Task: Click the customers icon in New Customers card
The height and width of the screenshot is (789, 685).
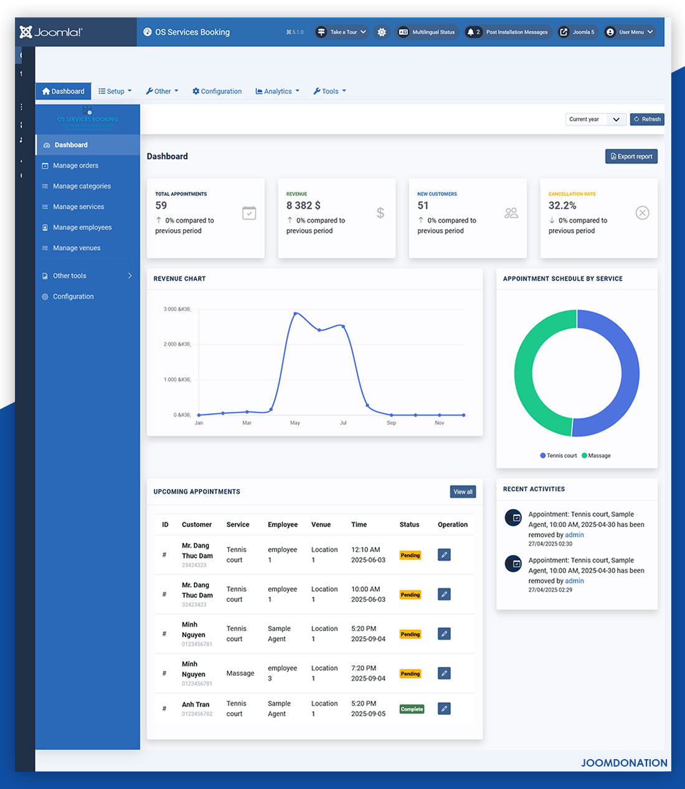Action: (511, 213)
